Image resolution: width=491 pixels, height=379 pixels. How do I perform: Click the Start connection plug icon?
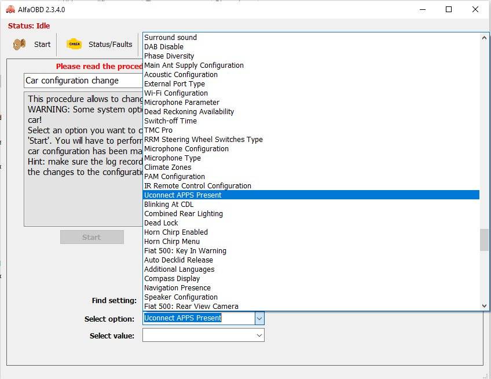click(x=20, y=44)
